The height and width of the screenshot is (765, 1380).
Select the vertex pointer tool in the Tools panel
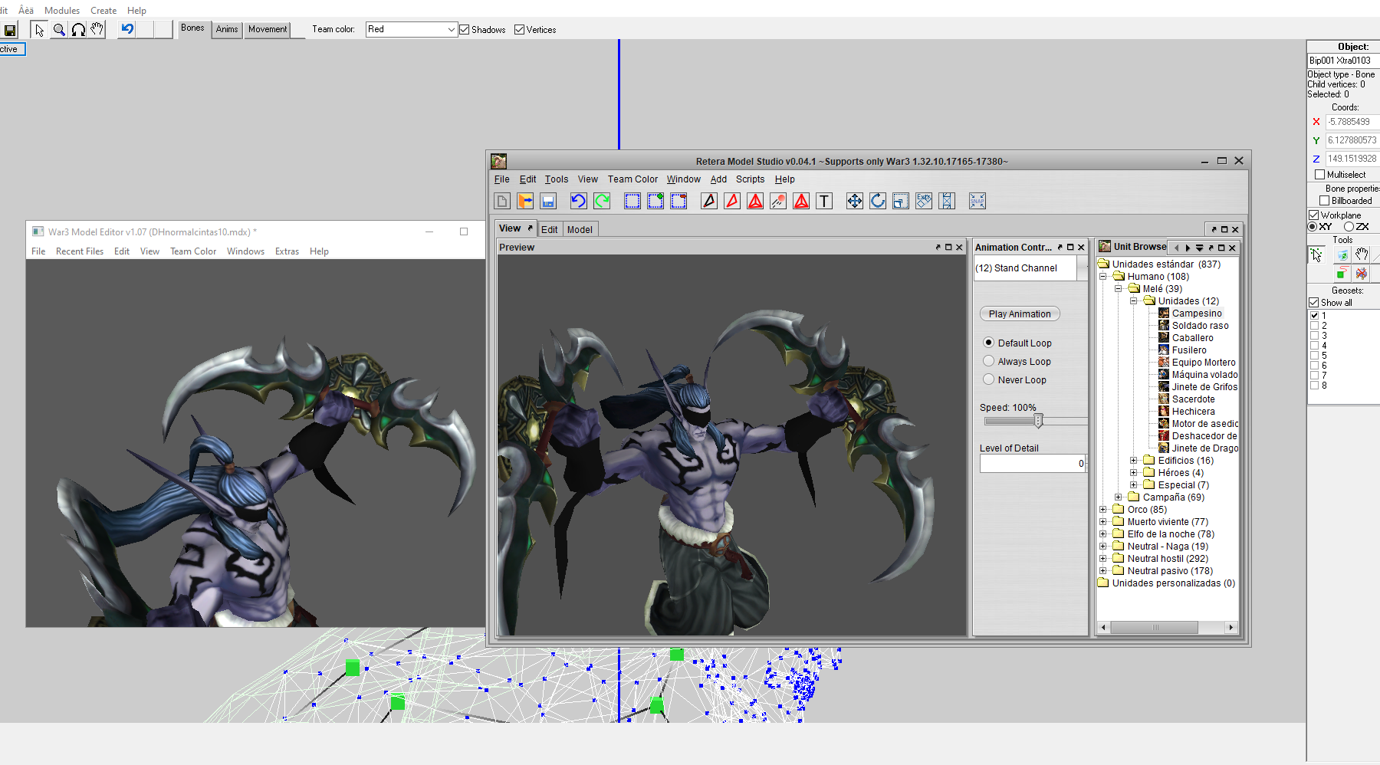point(1316,255)
